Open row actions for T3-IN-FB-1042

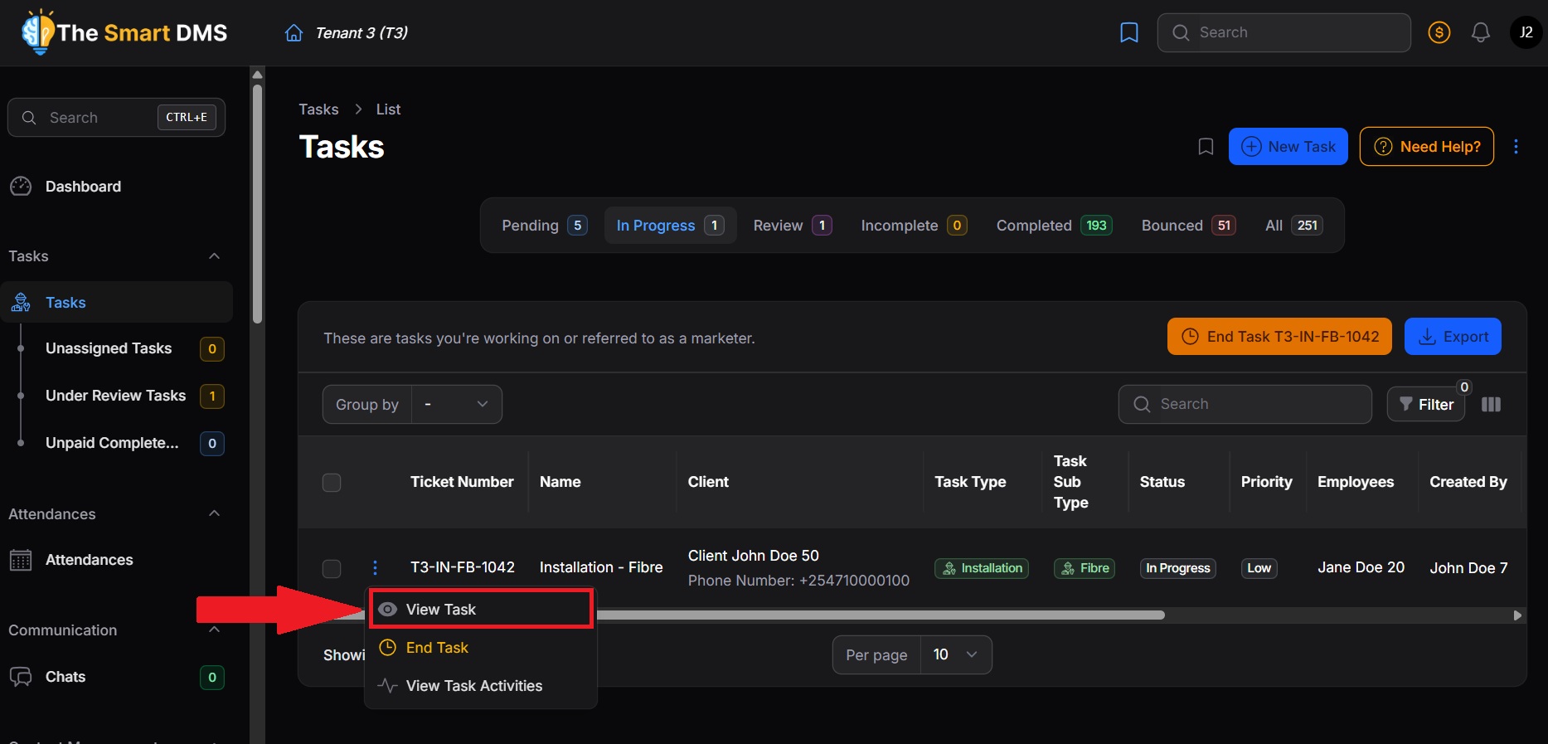click(x=375, y=567)
